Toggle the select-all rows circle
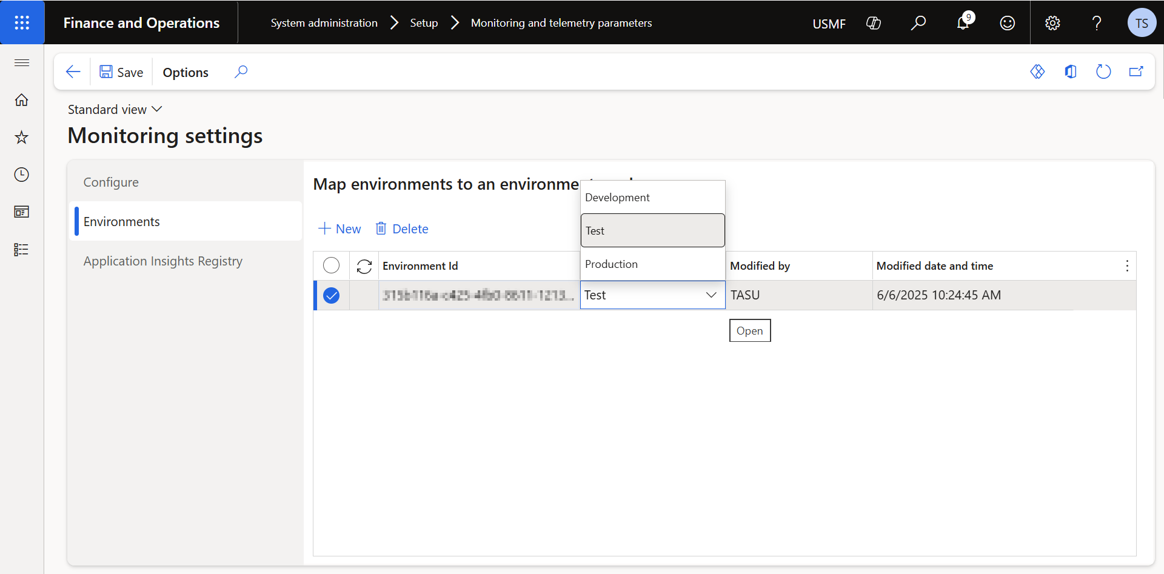The width and height of the screenshot is (1164, 574). tap(331, 265)
